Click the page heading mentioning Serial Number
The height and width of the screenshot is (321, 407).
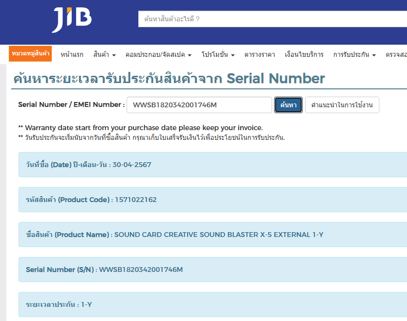tap(169, 78)
